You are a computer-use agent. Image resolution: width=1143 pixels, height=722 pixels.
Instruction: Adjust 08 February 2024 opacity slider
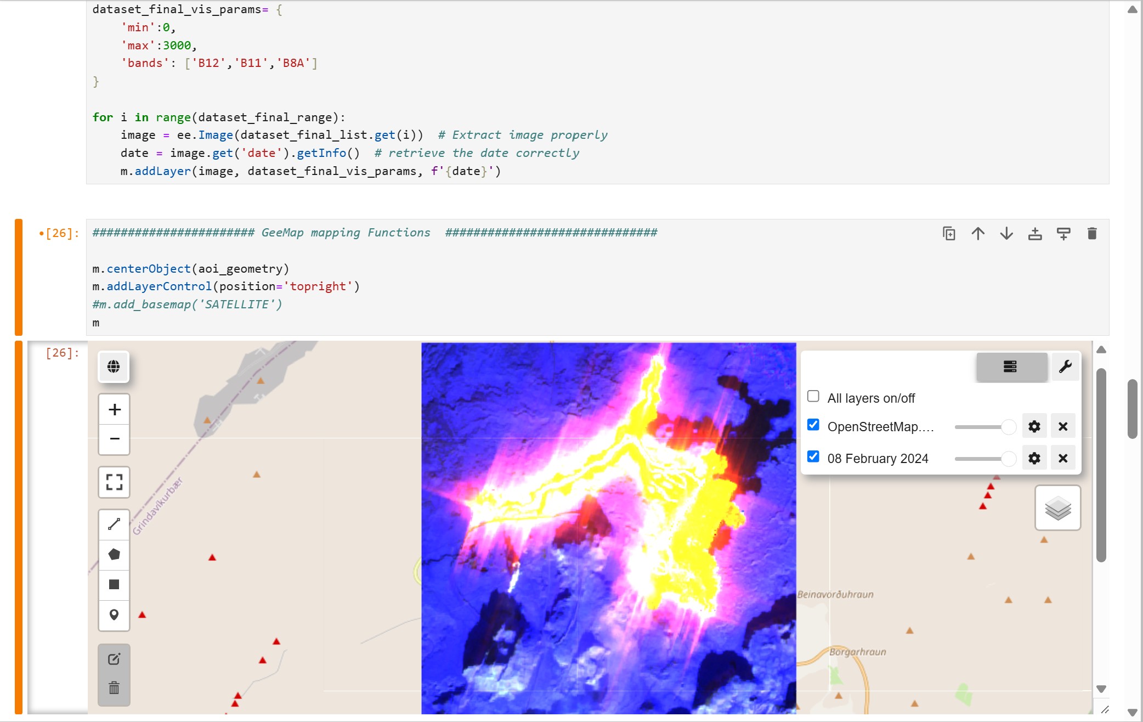(x=985, y=459)
